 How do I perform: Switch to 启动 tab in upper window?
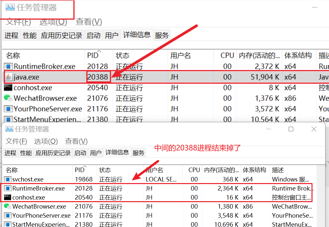(x=93, y=35)
